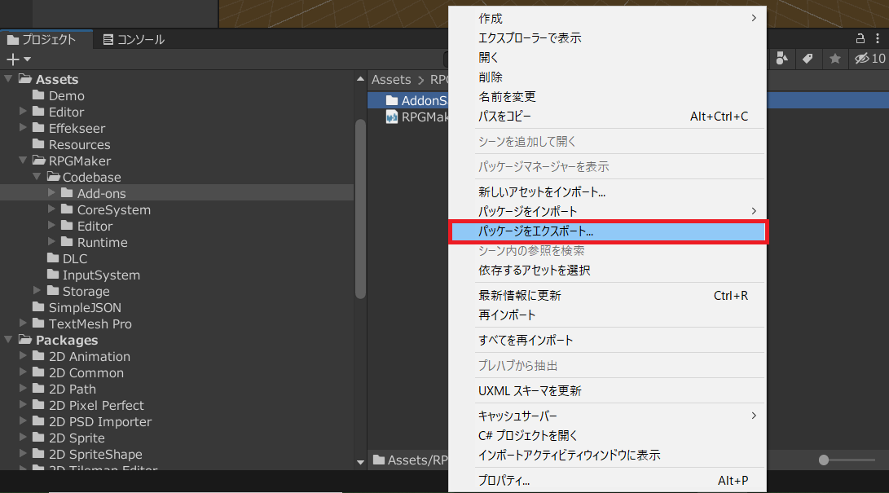Click the search by label tag icon
The image size is (889, 493).
[808, 59]
